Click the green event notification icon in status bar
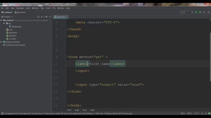211x118 pixels. 209,113
